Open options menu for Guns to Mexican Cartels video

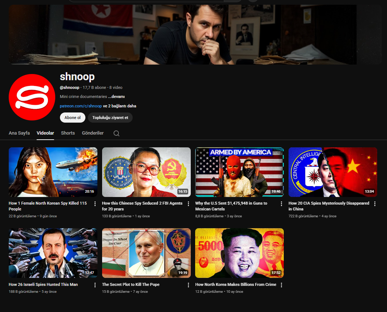[281, 204]
